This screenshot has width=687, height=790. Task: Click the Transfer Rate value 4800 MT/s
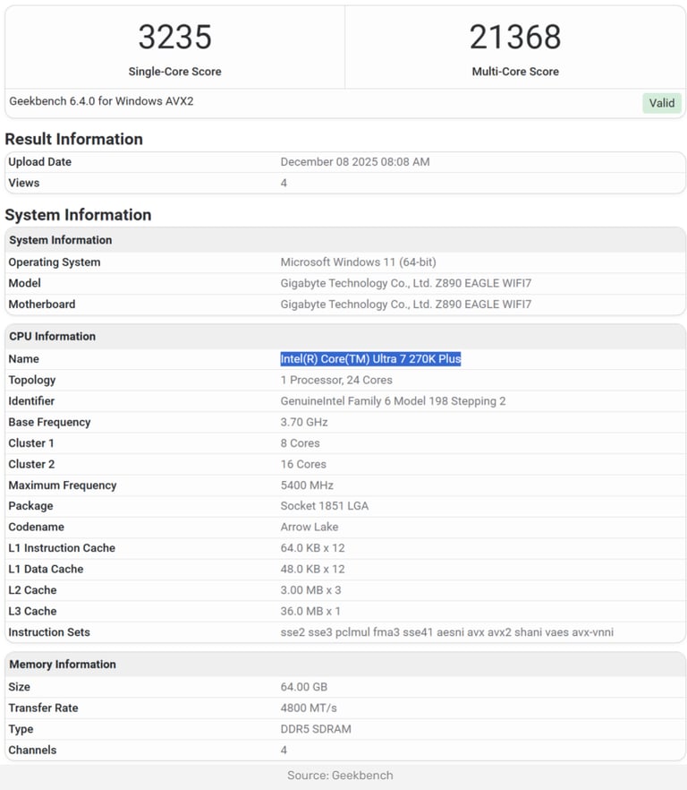(309, 708)
